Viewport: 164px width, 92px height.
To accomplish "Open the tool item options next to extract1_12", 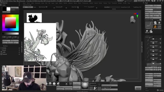I will [160, 20].
